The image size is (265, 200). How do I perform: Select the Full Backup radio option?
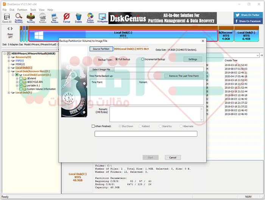click(x=117, y=59)
